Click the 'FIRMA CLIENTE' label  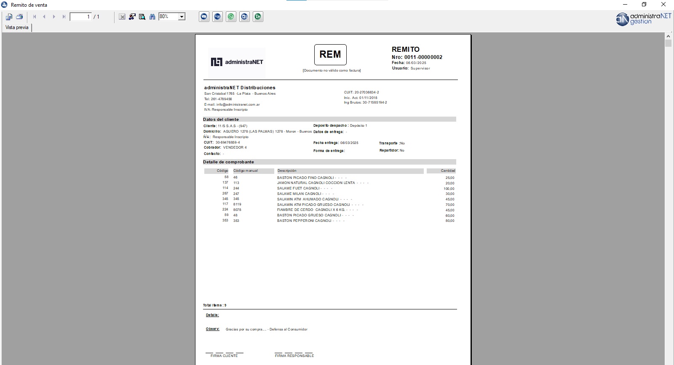(224, 356)
